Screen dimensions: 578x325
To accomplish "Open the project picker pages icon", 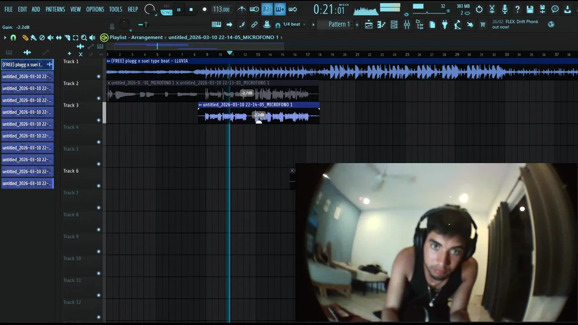I will pyautogui.click(x=432, y=25).
